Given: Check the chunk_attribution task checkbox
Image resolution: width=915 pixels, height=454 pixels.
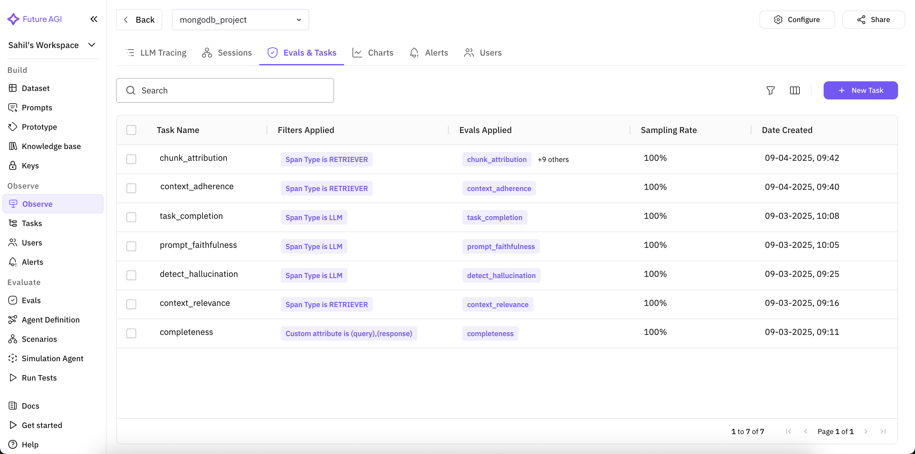Looking at the screenshot, I should [x=131, y=159].
